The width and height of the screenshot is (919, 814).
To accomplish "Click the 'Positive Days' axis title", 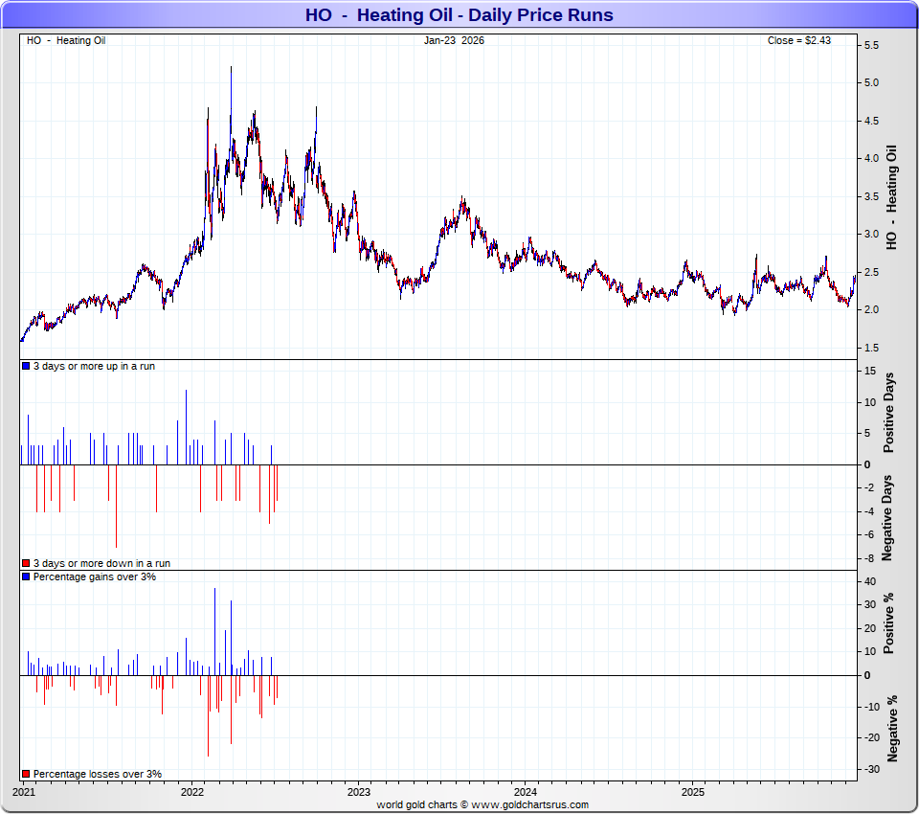I will tap(888, 413).
